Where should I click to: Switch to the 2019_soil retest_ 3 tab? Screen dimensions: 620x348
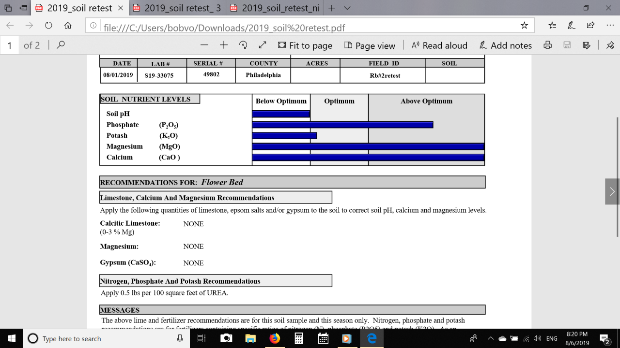[177, 8]
